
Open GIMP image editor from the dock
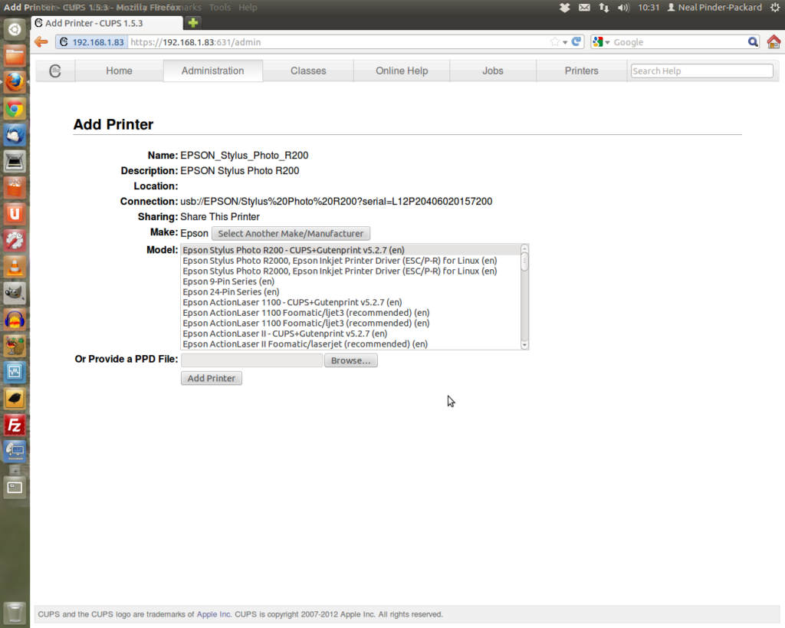15,294
